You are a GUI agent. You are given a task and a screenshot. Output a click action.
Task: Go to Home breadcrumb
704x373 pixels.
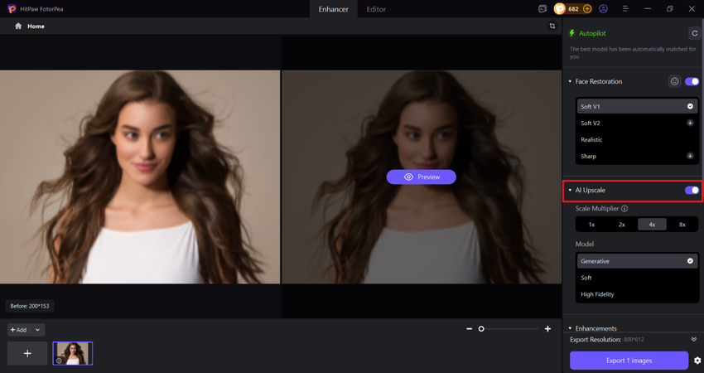(x=36, y=26)
